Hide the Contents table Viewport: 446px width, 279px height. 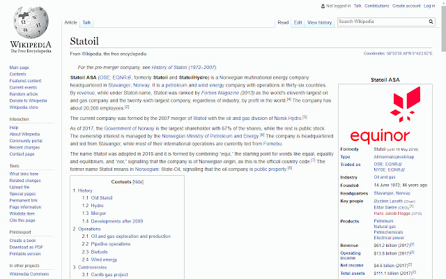pos(138,181)
